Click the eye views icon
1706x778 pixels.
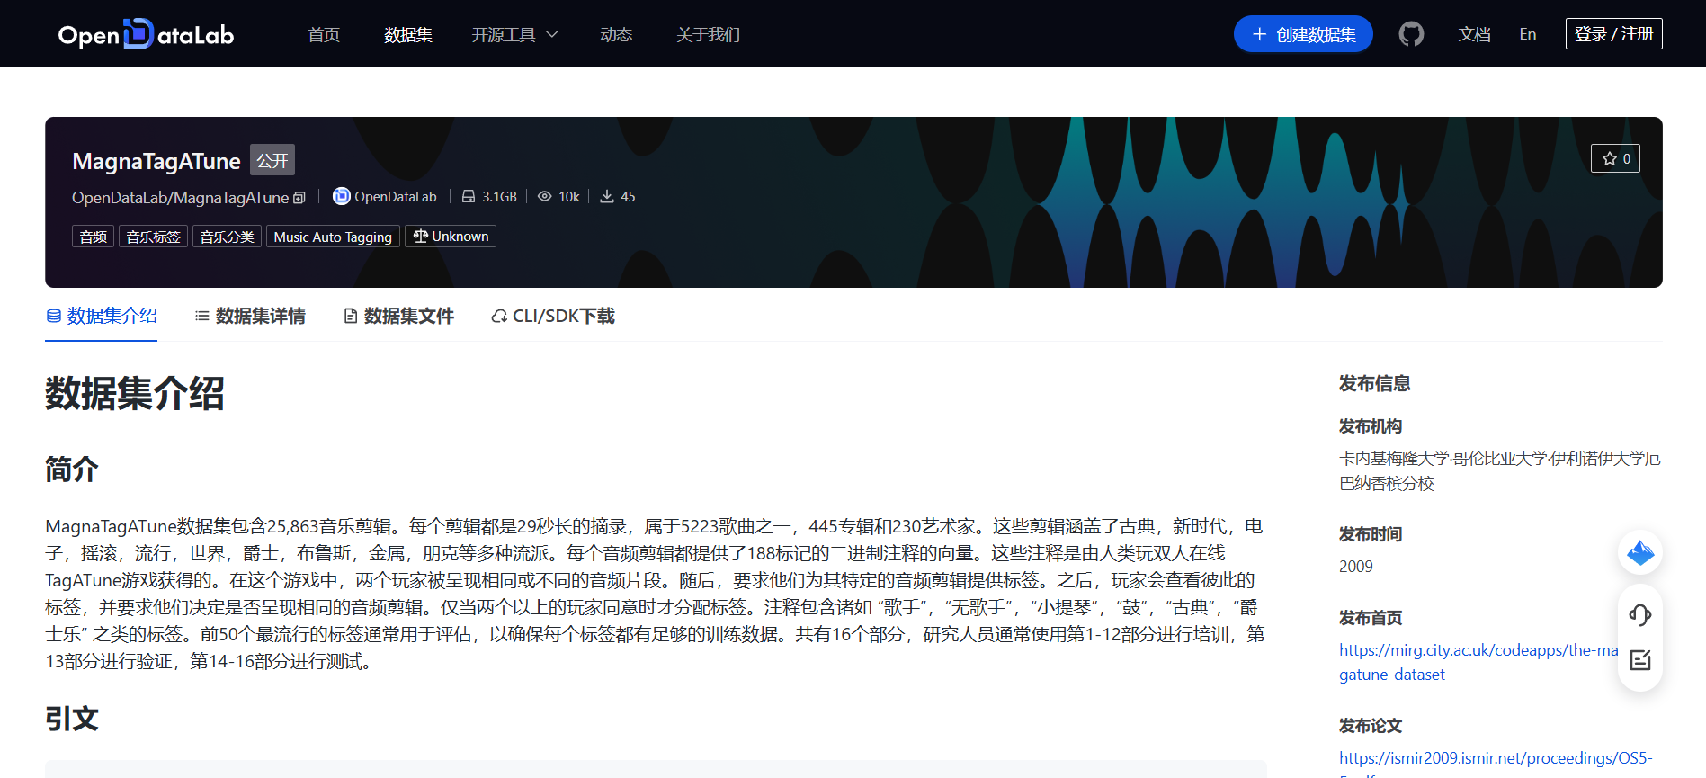point(545,196)
